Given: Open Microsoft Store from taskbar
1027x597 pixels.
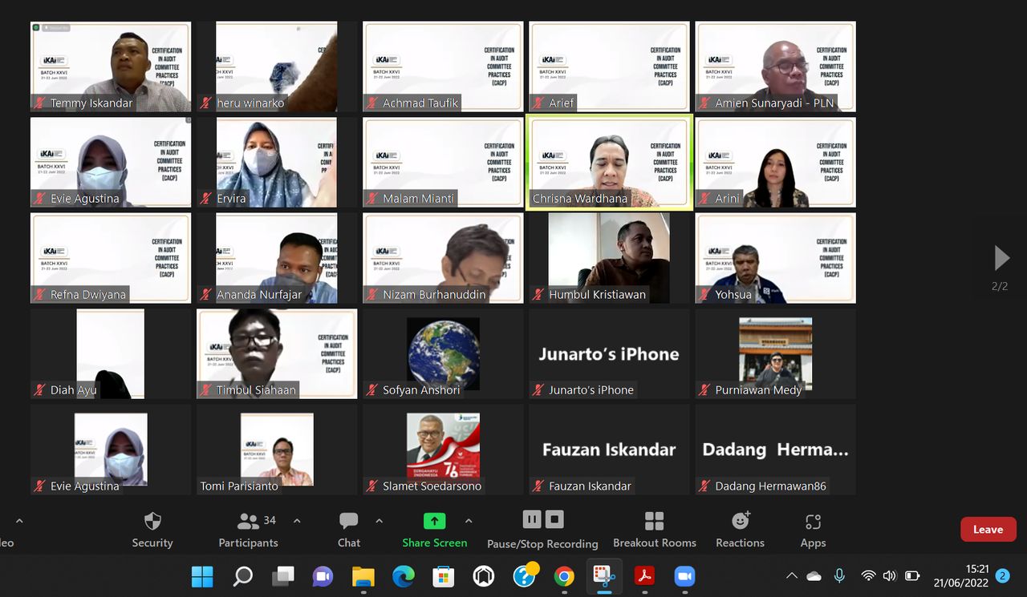Looking at the screenshot, I should point(443,576).
